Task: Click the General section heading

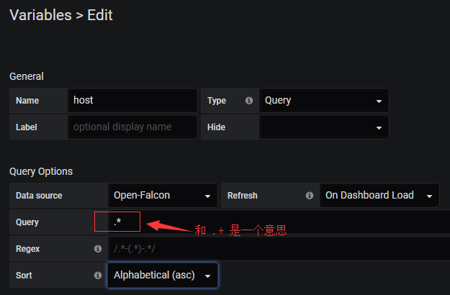Action: (26, 76)
